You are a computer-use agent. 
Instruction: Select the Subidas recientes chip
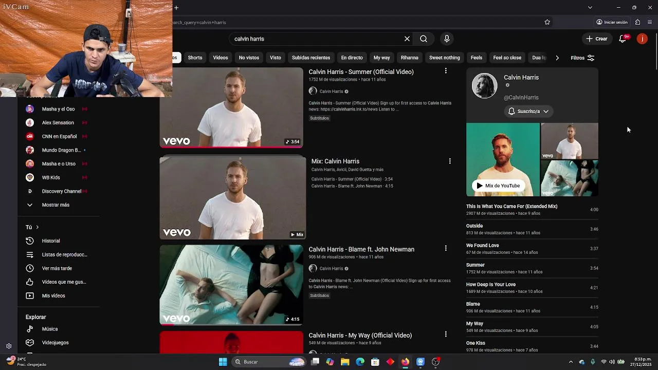point(311,58)
